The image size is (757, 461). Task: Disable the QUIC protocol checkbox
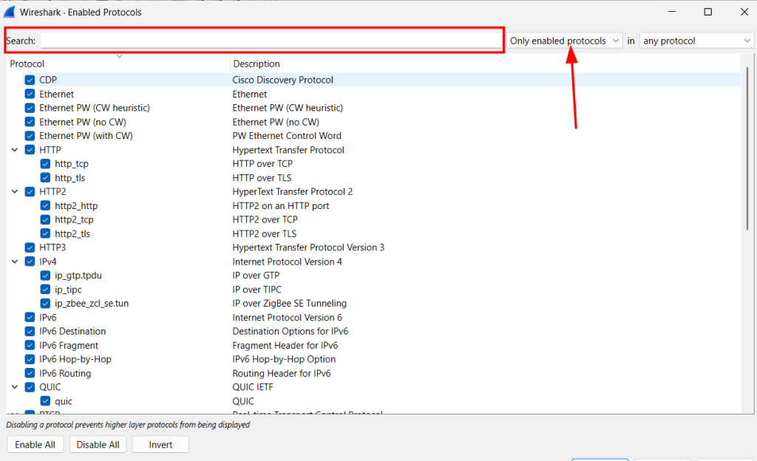click(x=30, y=387)
